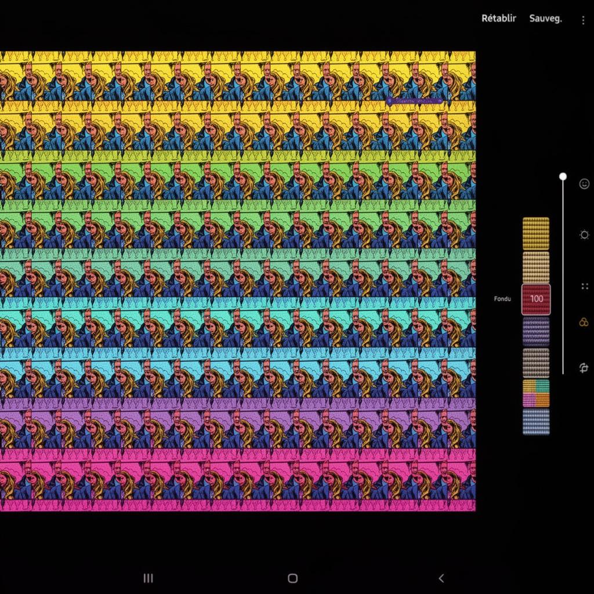
Task: Select the multicolor patchwork filter thumbnail
Action: [x=536, y=392]
